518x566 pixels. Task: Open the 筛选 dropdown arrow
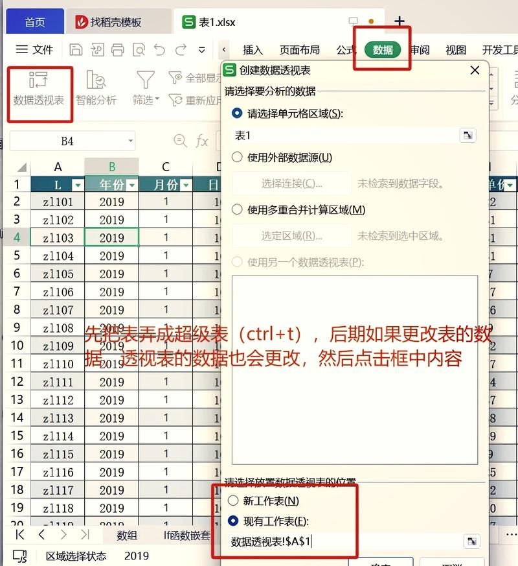[157, 99]
